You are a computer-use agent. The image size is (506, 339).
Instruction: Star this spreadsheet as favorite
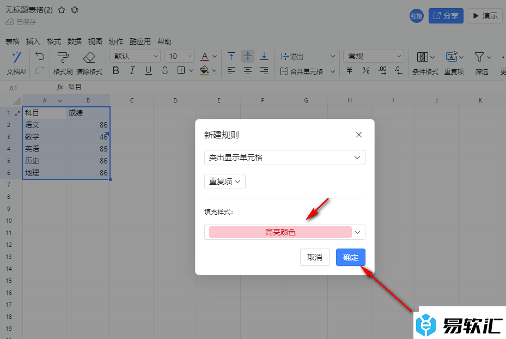click(62, 10)
